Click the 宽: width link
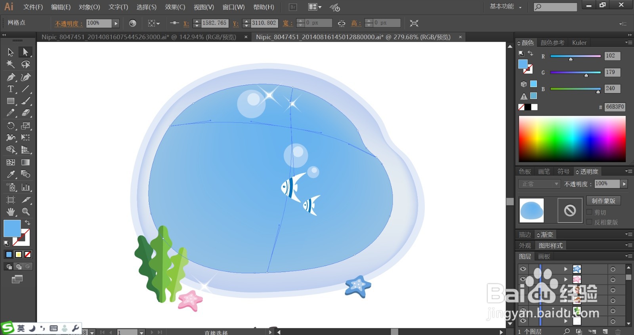634x335 pixels. 288,23
